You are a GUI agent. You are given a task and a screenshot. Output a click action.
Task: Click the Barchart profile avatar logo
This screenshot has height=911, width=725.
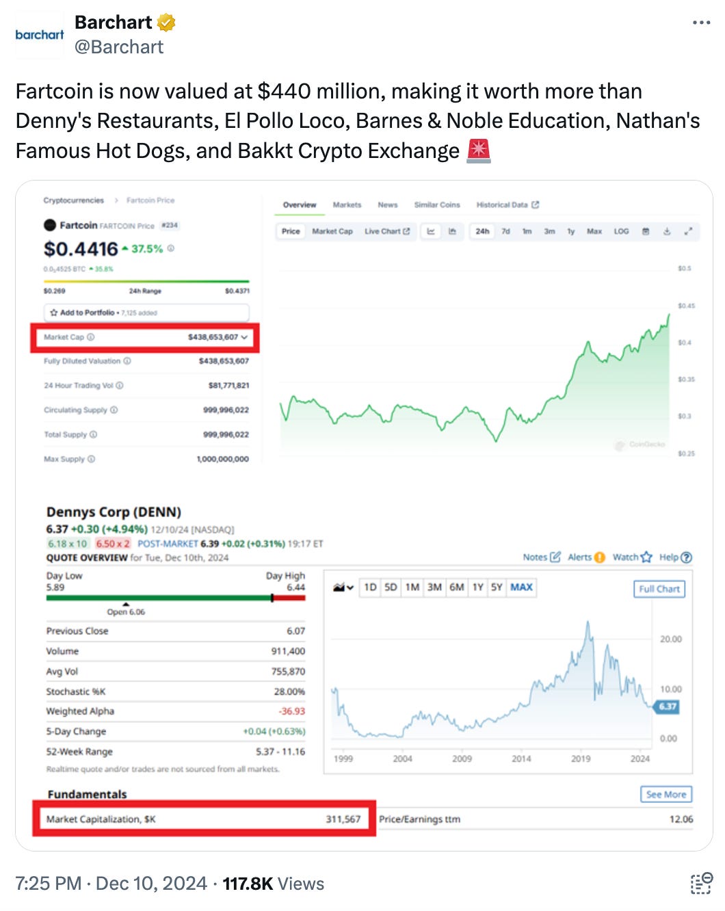[40, 34]
